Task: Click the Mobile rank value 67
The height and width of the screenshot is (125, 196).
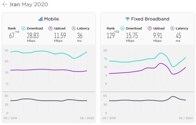Action: 12,36
